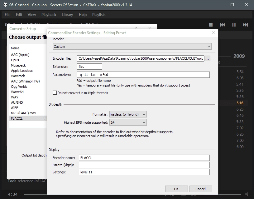Image resolution: width=254 pixels, height=199 pixels.
Task: Confirm settings with OK button
Action: [176, 189]
